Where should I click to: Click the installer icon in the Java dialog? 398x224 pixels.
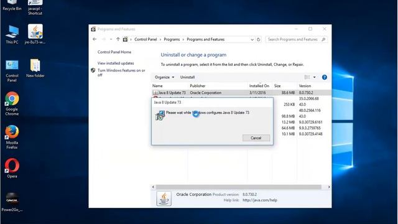160,115
